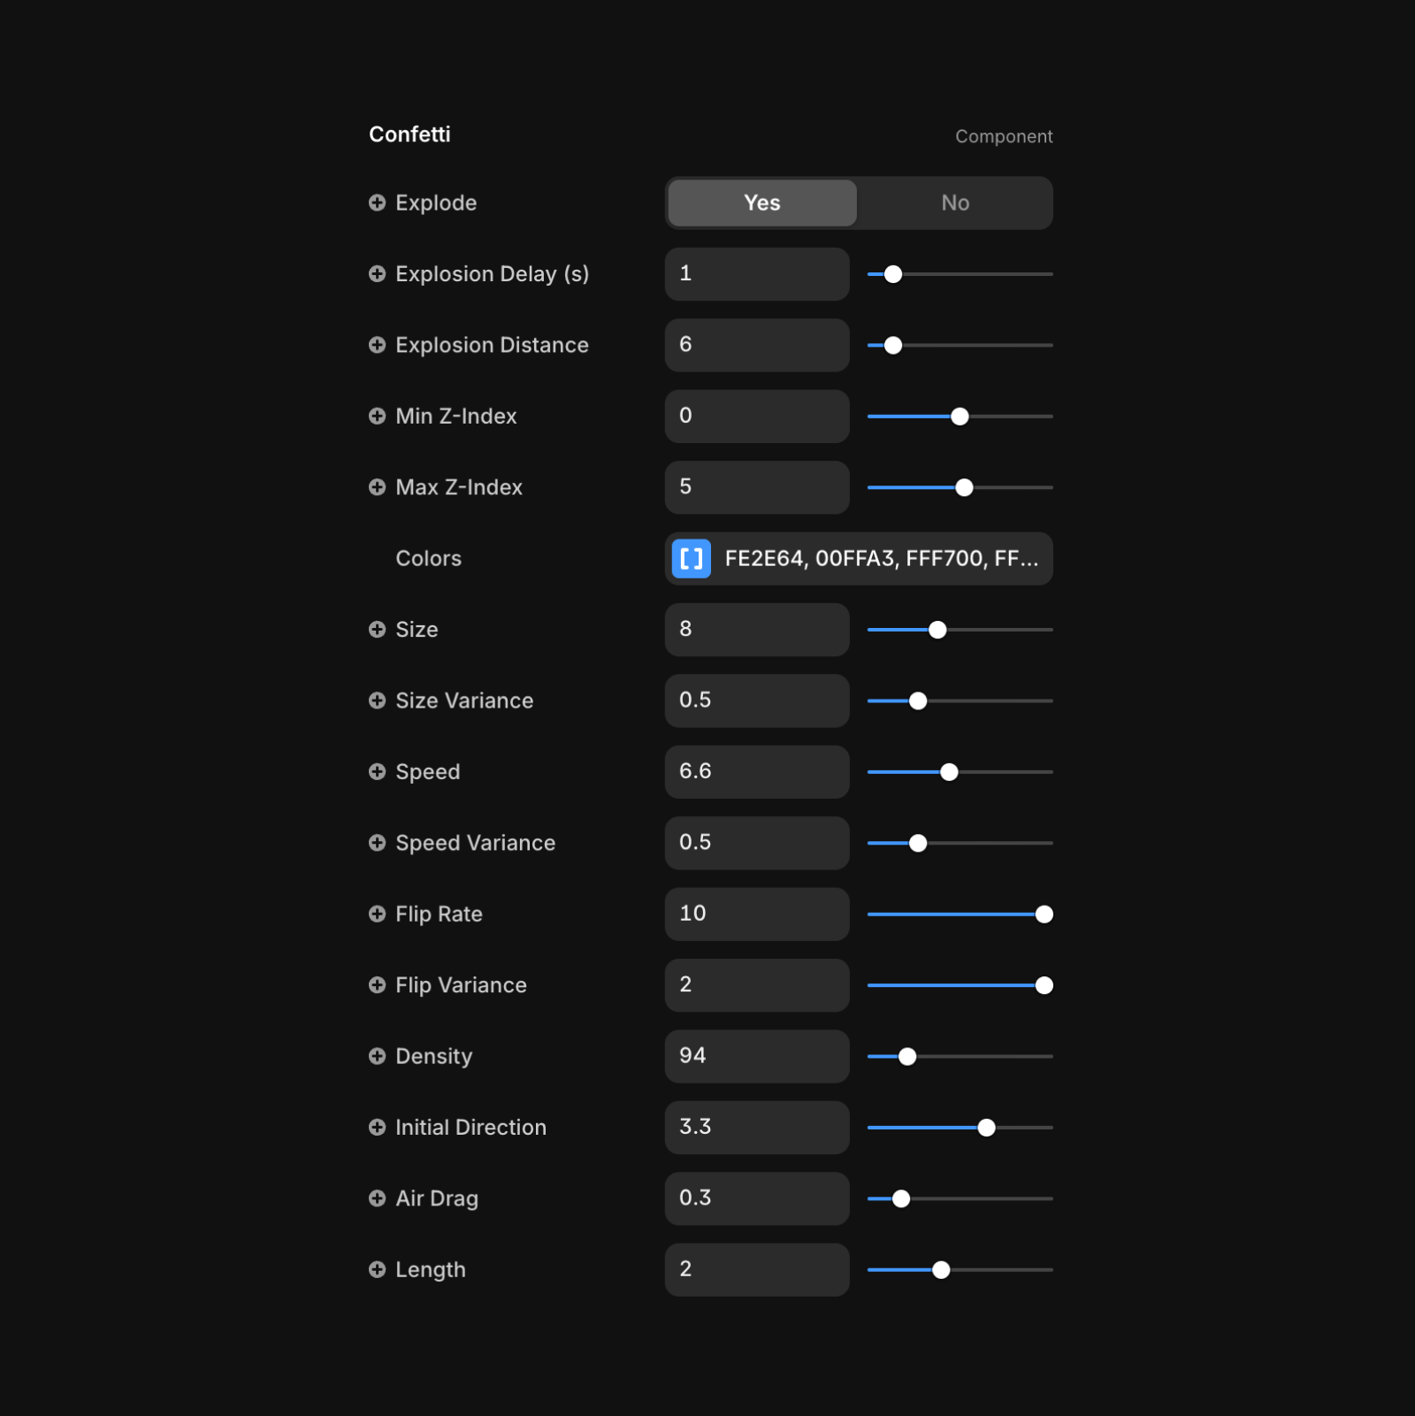
Task: Click the plus icon beside Min Z-Index
Action: tap(377, 417)
